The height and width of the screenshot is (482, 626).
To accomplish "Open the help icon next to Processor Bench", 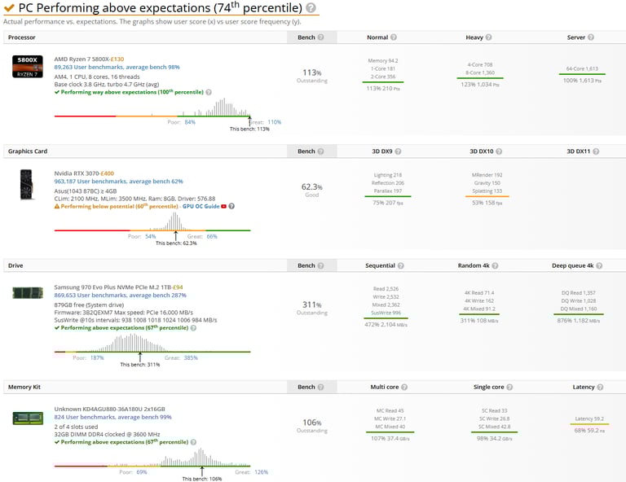I will pos(320,37).
